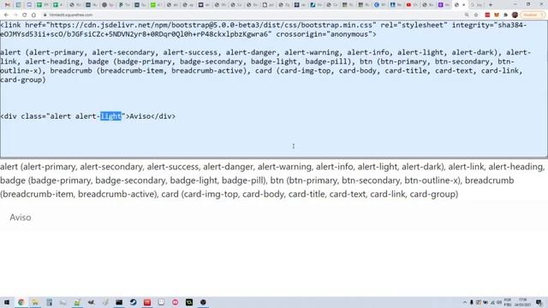Open the Calculator taskbar icon
Image resolution: width=548 pixels, height=308 pixels.
[x=49, y=302]
